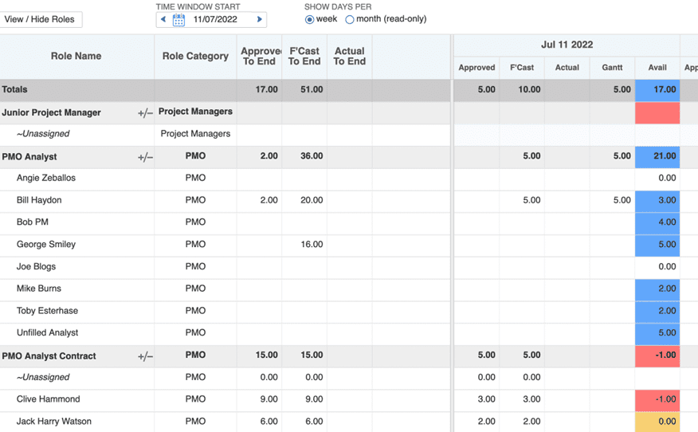This screenshot has height=432, width=698.
Task: Click the Actual To End column header
Action: tap(350, 56)
